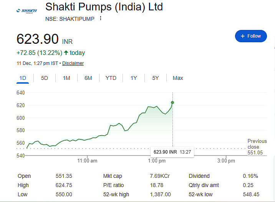Switch to the 6M chart view
The height and width of the screenshot is (202, 275).
(88, 78)
